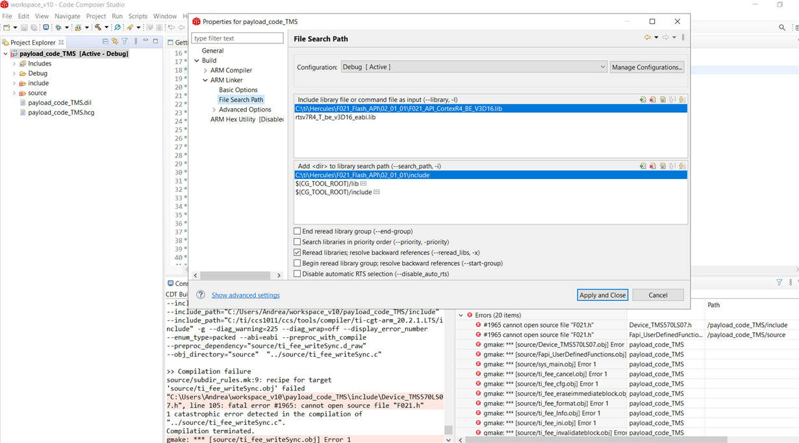The image size is (799, 443).
Task: Collapse the Build tree node
Action: point(197,60)
